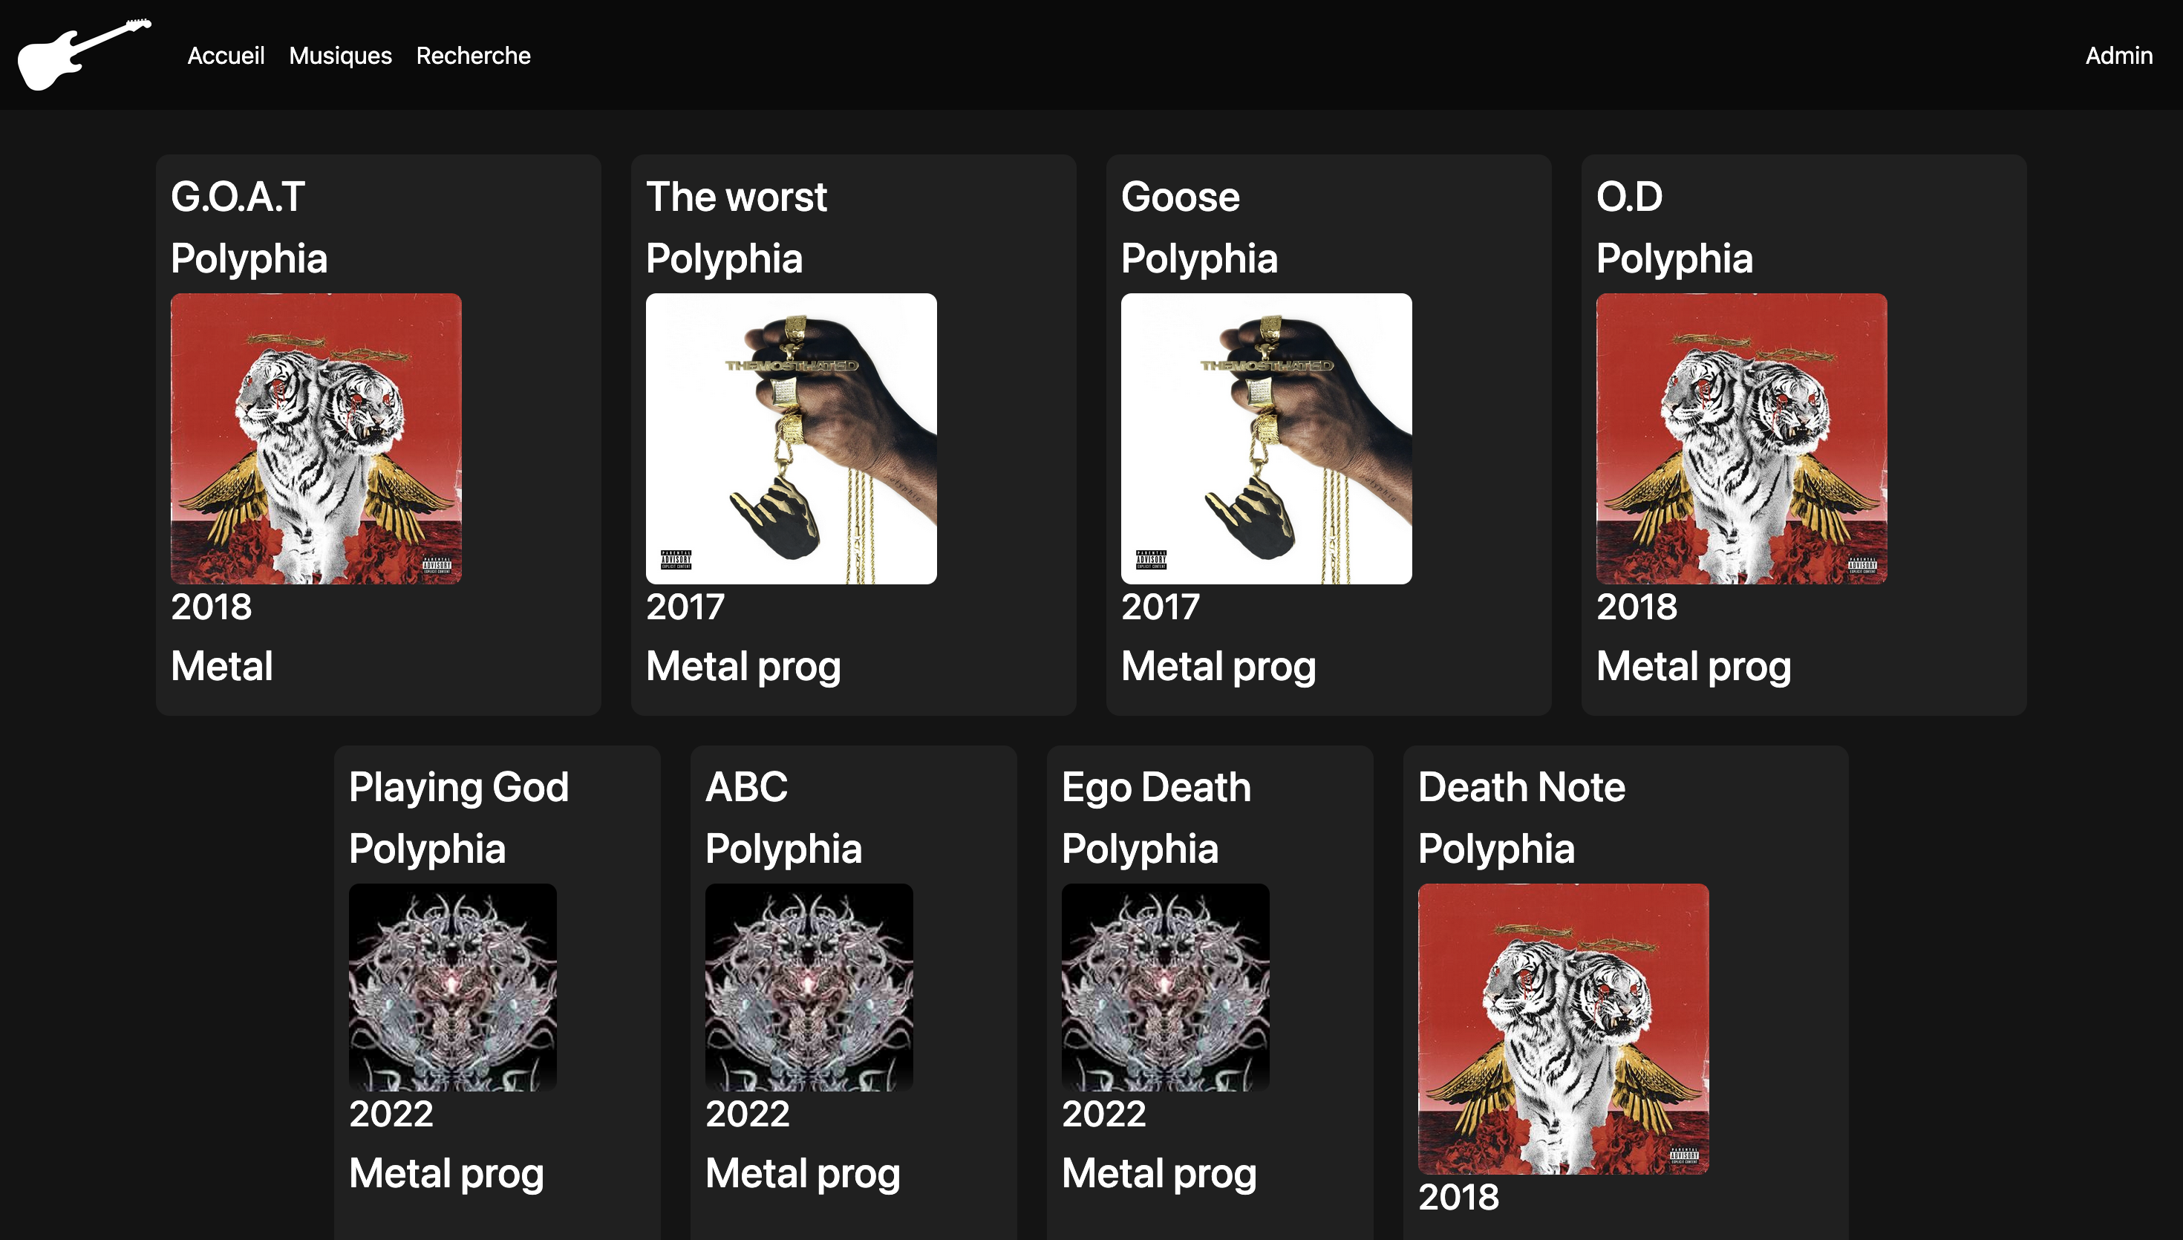The image size is (2183, 1240).
Task: Click Polyphia artist name under O.D
Action: point(1674,259)
